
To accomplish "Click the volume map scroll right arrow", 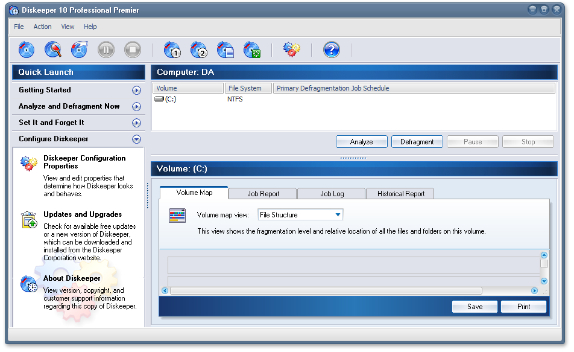I will click(534, 291).
